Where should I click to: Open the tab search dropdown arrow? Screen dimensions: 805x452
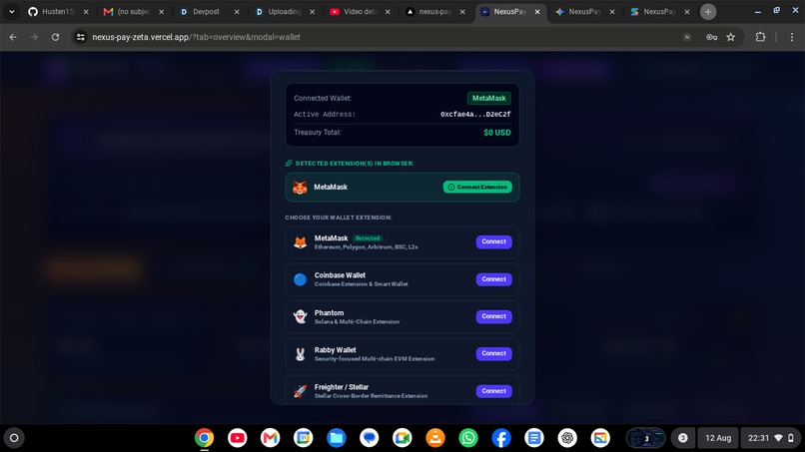(x=11, y=11)
